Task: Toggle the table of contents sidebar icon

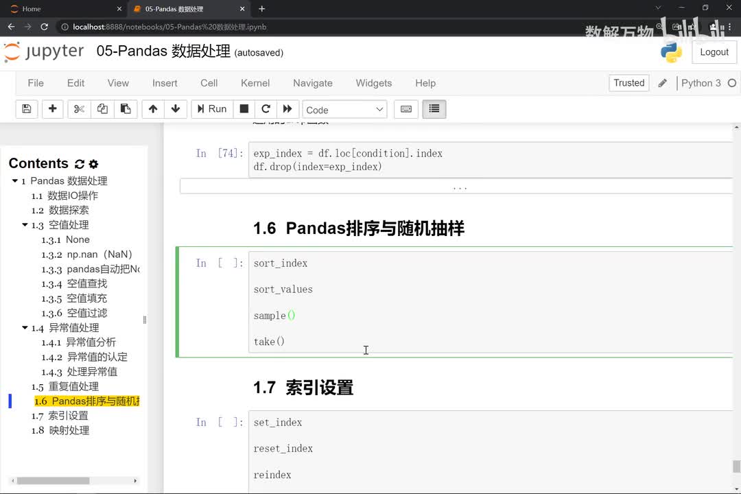Action: click(434, 109)
